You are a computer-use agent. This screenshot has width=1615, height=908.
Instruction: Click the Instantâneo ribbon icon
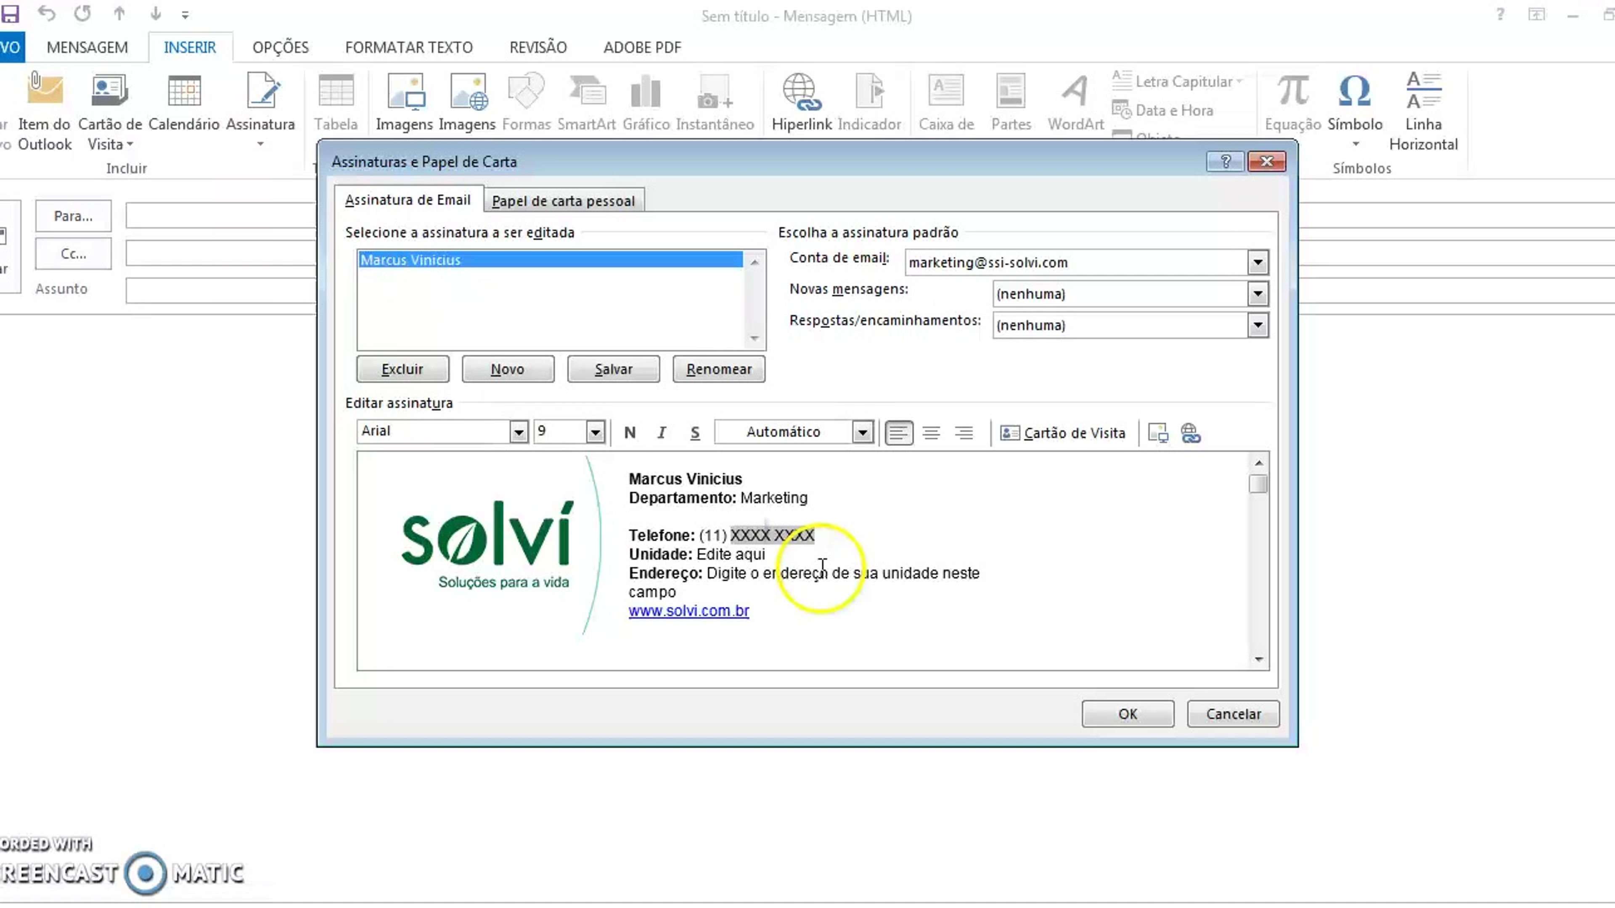tap(715, 103)
